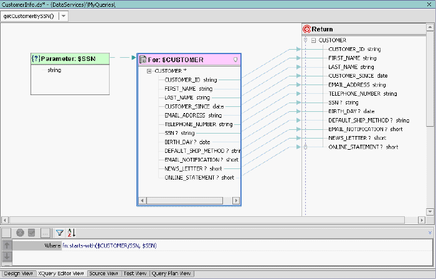Select SSN ? string in Return panel
The width and height of the screenshot is (436, 279).
[343, 103]
